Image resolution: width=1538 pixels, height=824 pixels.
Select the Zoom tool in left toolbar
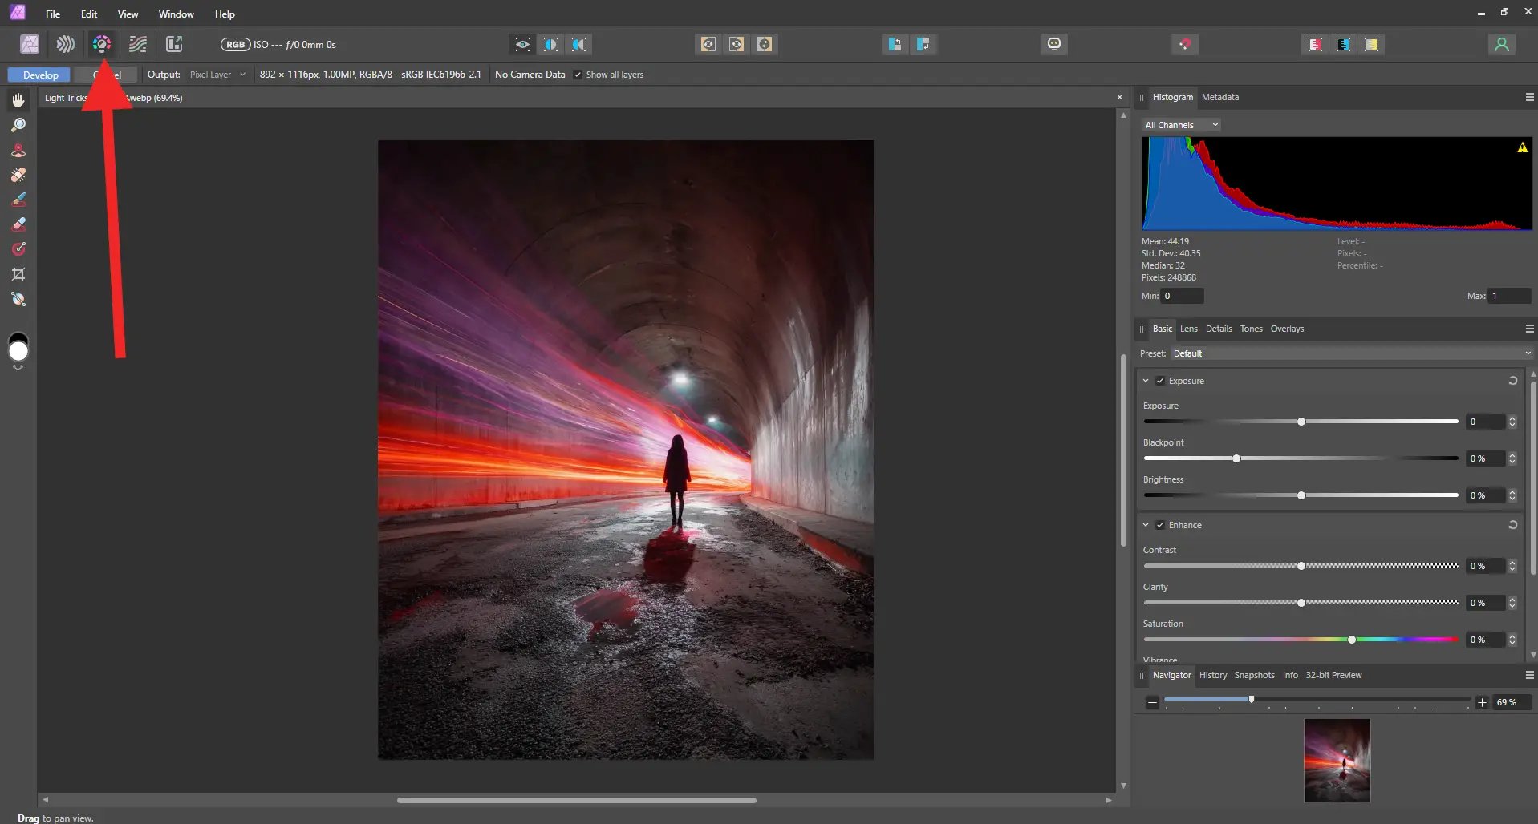18,125
